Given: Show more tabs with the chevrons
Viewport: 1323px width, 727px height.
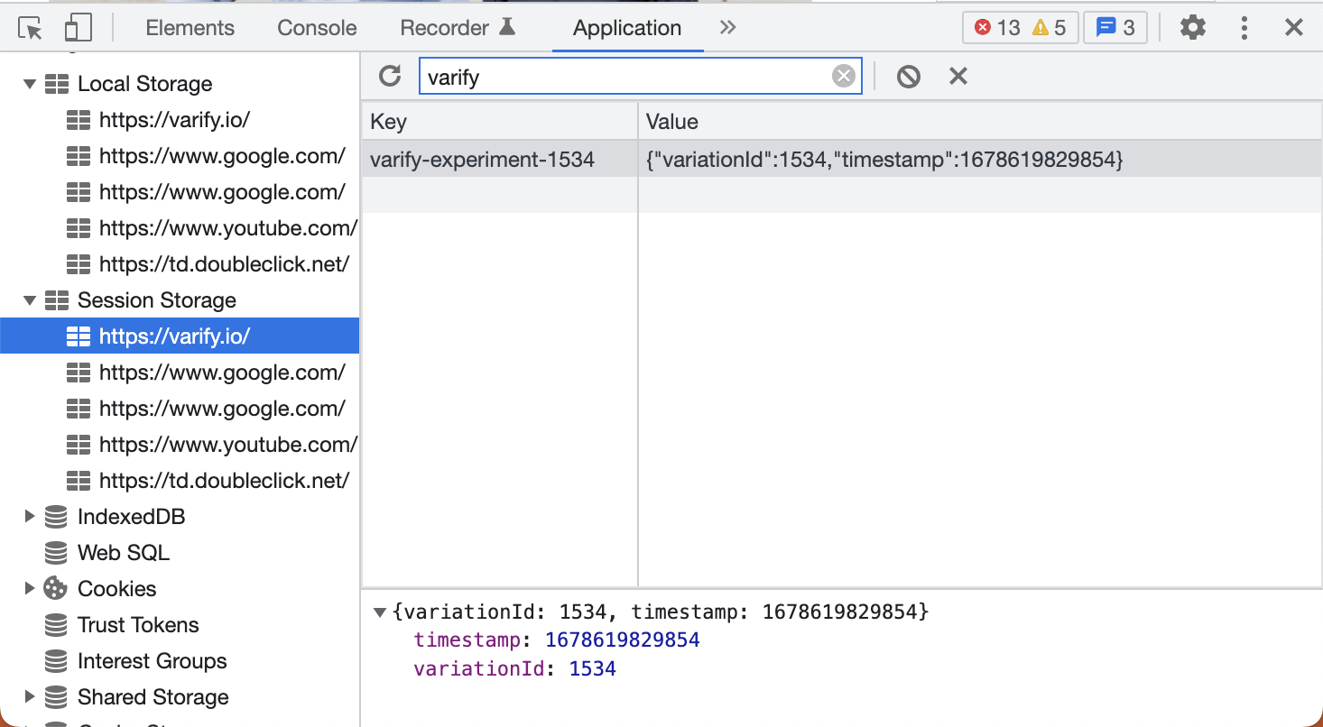Looking at the screenshot, I should tap(728, 28).
